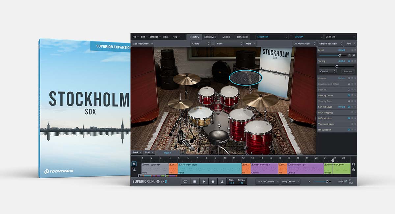This screenshot has height=214, width=395.
Task: Open the Settings menu
Action: [x=155, y=37]
